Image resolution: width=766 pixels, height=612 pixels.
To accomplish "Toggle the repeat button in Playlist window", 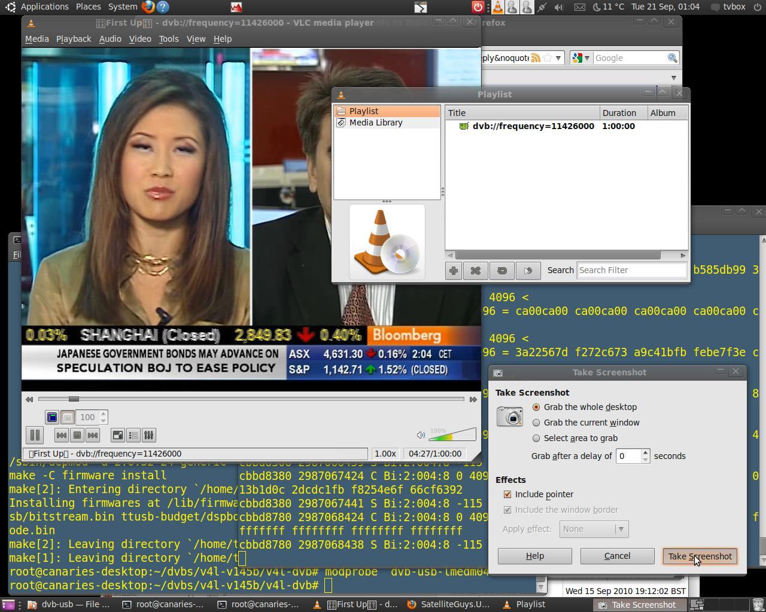I will 502,271.
